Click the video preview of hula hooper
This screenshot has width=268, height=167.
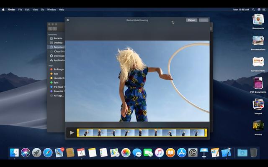137,81
